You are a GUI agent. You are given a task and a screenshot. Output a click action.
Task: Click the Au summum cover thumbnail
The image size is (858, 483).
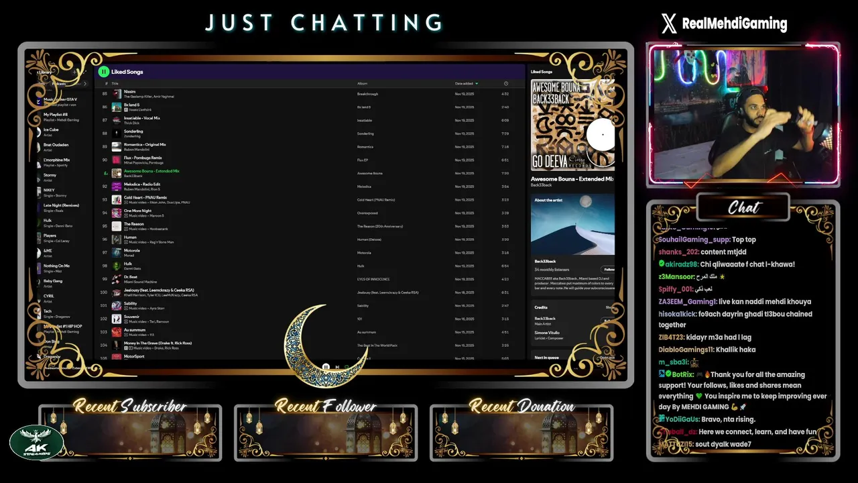click(117, 332)
